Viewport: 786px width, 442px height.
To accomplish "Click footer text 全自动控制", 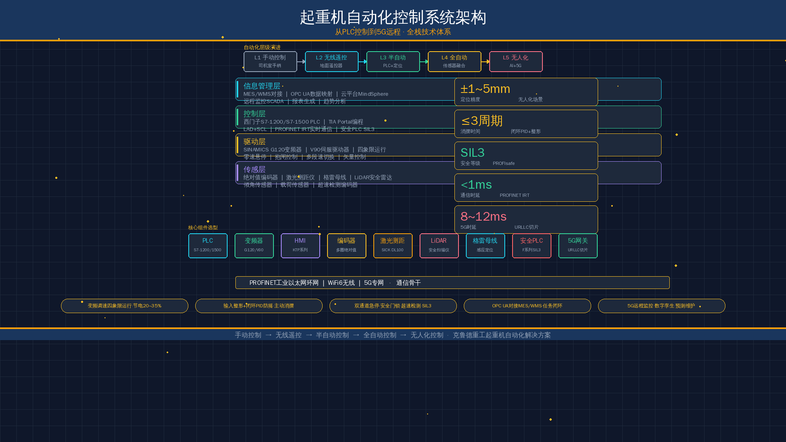I will [380, 335].
